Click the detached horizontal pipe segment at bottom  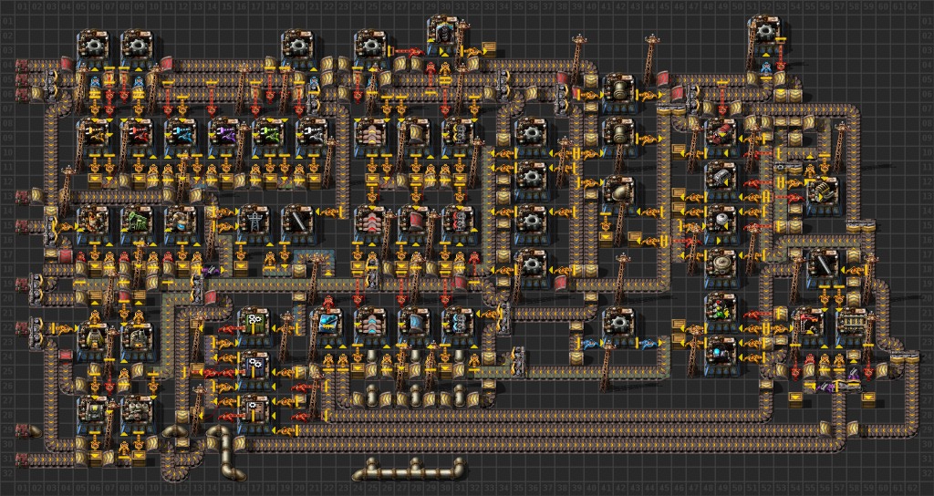click(x=408, y=470)
